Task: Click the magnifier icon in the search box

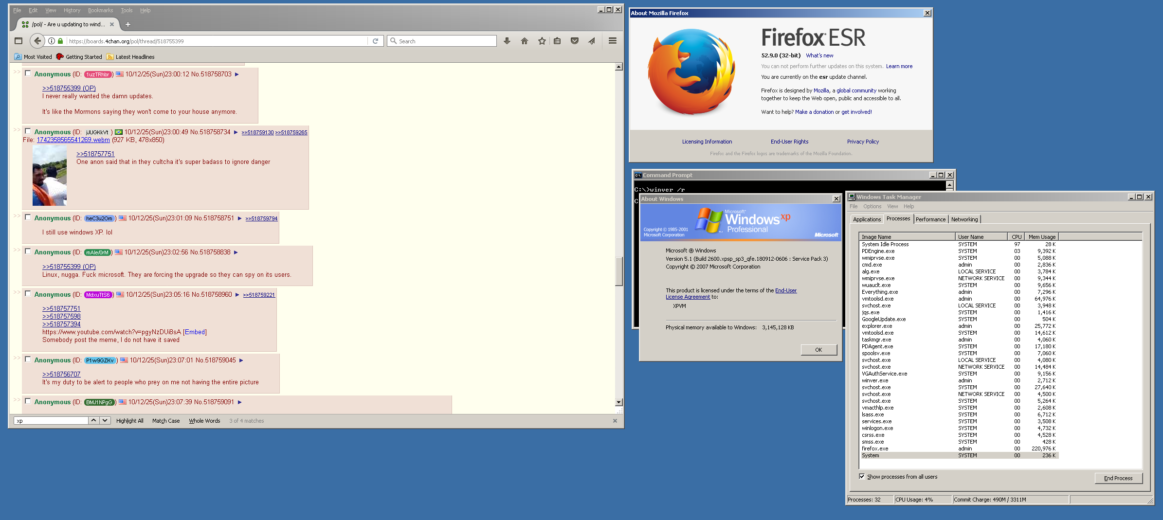Action: click(394, 41)
